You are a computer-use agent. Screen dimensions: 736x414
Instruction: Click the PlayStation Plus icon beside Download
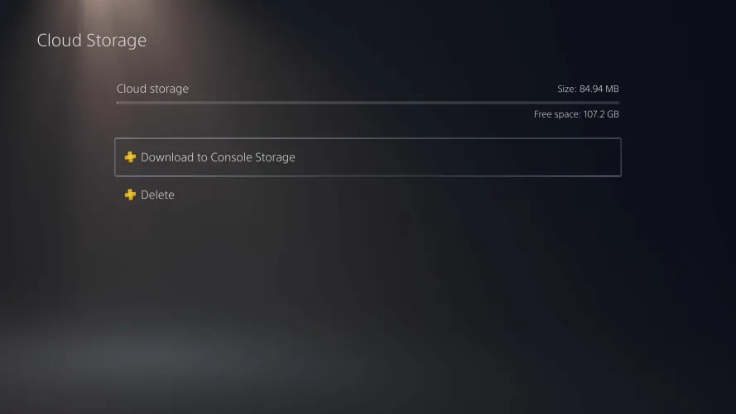[130, 156]
